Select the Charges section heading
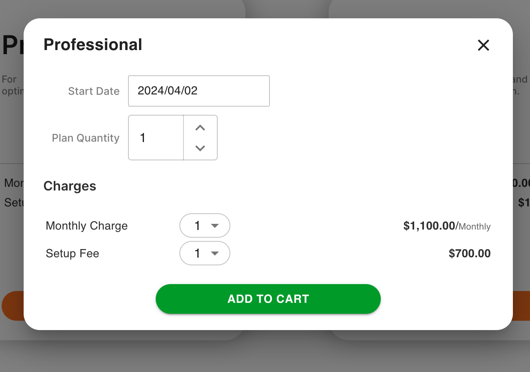Viewport: 530px width, 372px height. point(70,186)
